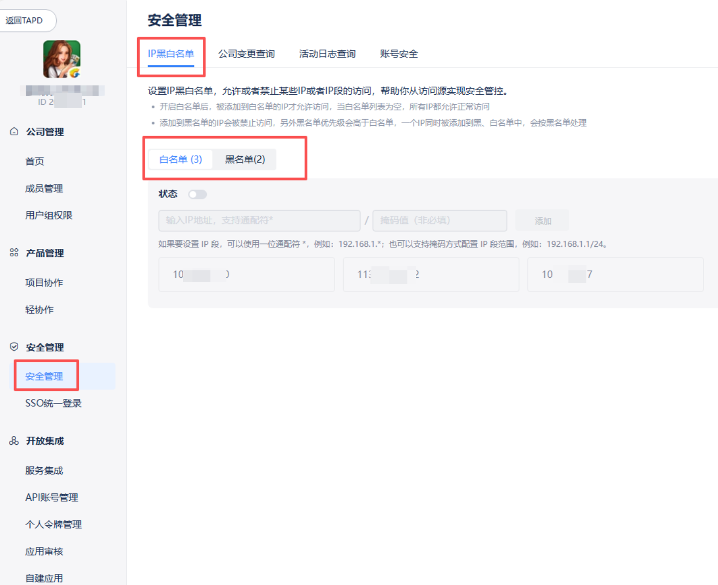
Task: Select the 白名单 (3) list
Action: 180,160
